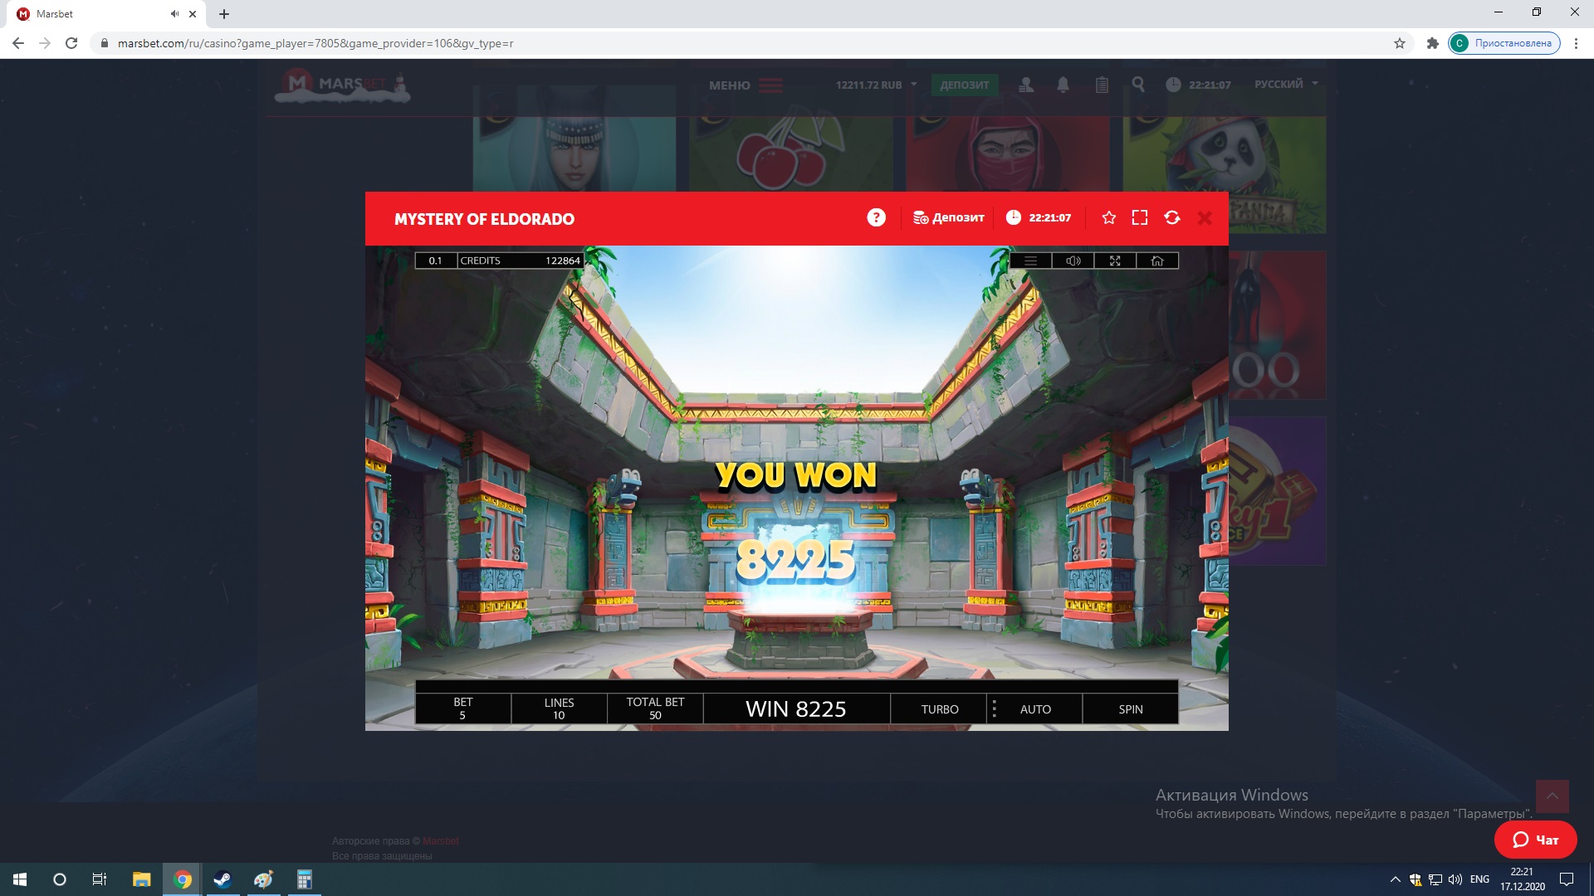Start AUTO spin mode

coord(1035,709)
